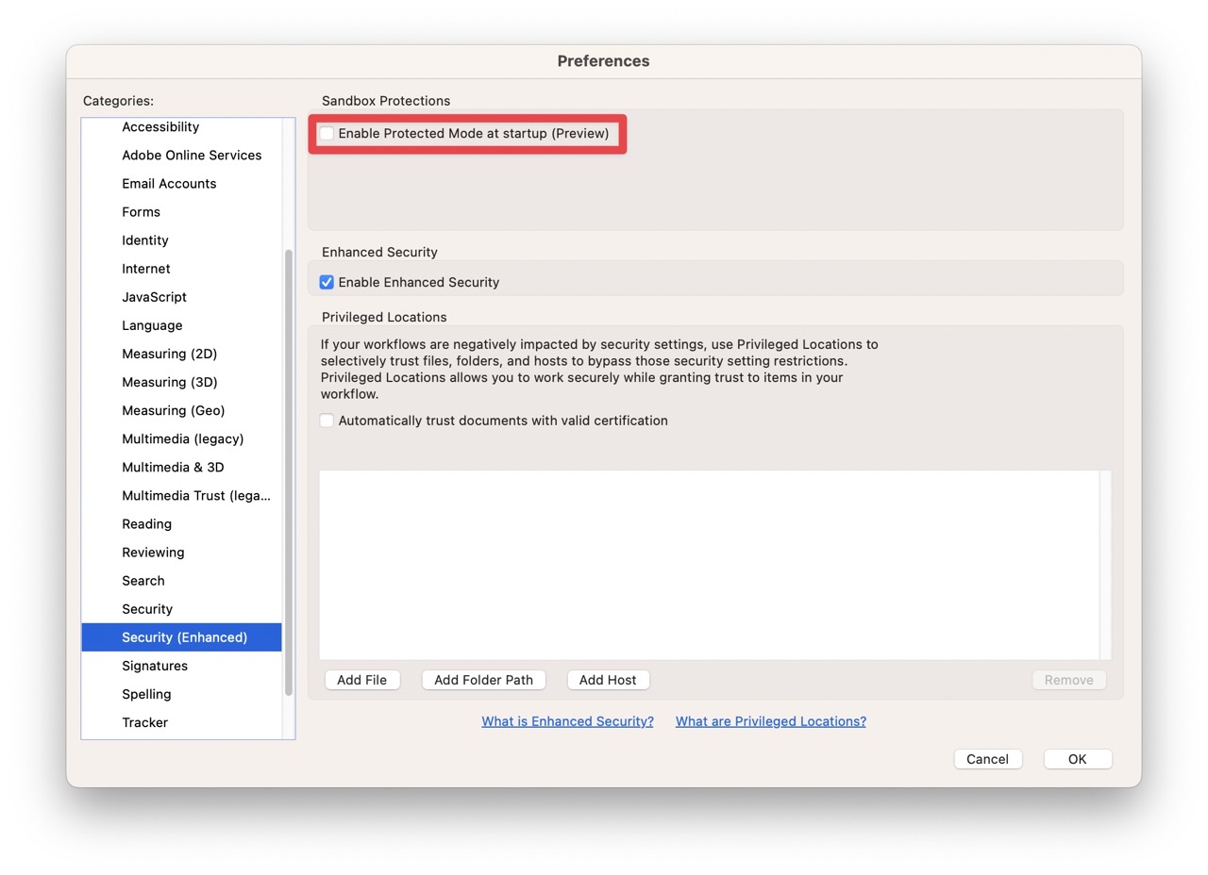The width and height of the screenshot is (1208, 875).
Task: Open the What is Enhanced Security link
Action: point(567,720)
